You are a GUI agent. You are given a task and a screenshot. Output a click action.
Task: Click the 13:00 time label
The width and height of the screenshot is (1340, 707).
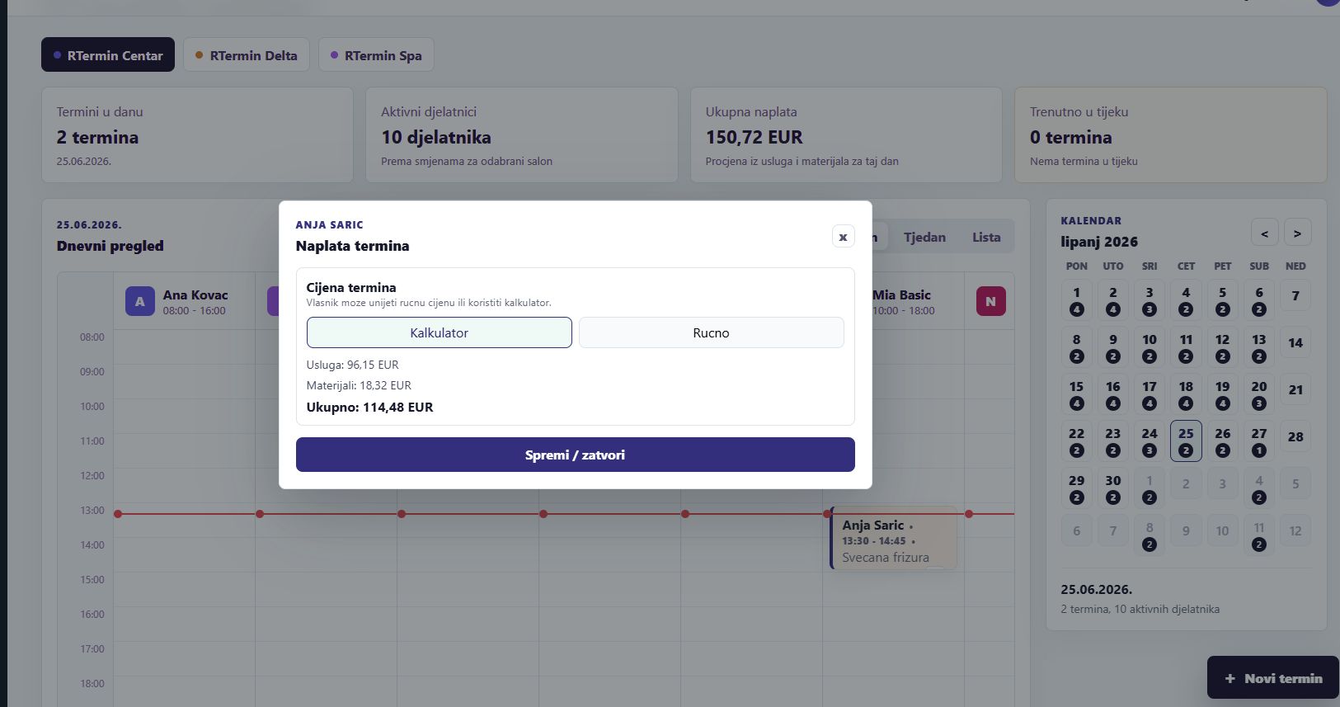(x=92, y=511)
